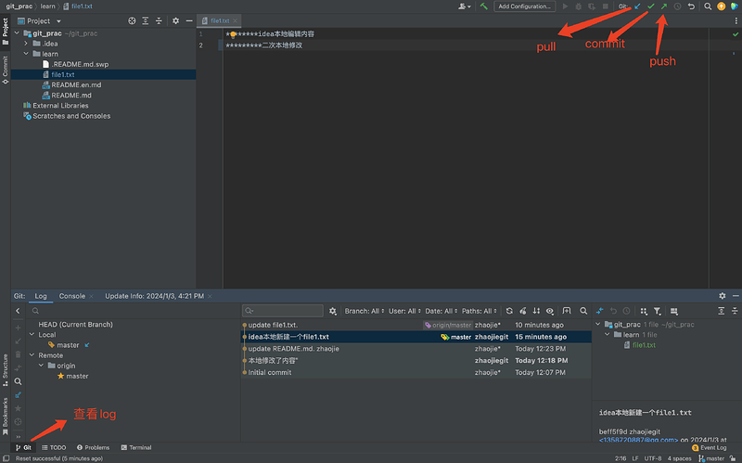Click the Select Opened File target icon

(x=132, y=20)
